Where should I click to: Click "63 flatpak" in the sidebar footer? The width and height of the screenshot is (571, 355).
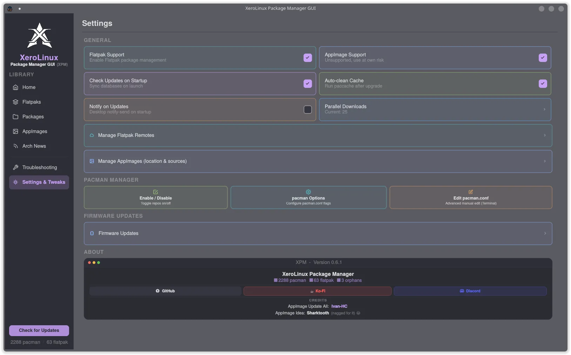coord(57,342)
